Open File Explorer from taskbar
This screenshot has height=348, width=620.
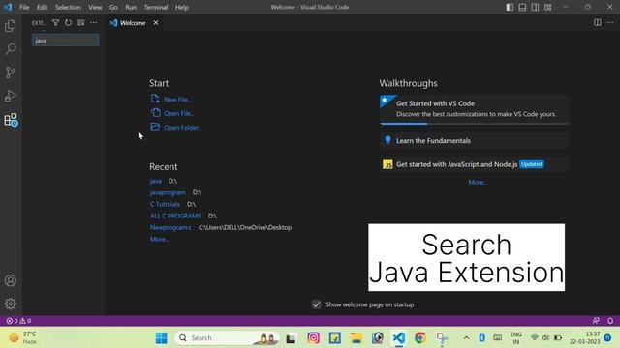[356, 338]
